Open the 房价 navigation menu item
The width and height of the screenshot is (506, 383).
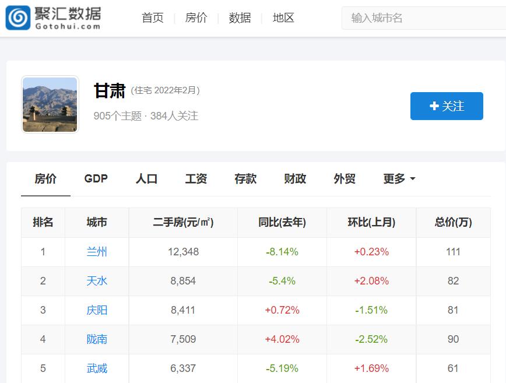point(195,18)
